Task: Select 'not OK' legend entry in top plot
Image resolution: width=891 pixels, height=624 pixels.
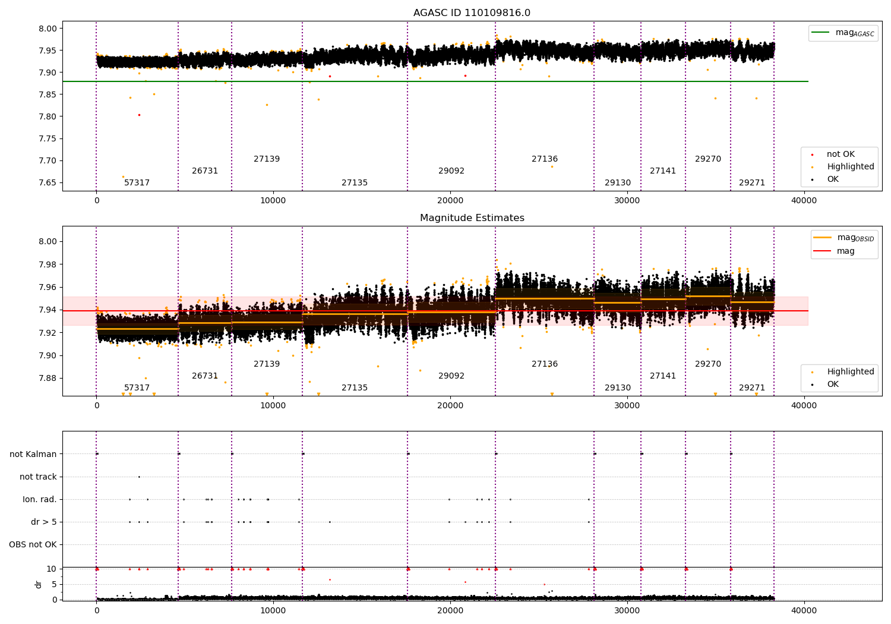Action: 841,155
